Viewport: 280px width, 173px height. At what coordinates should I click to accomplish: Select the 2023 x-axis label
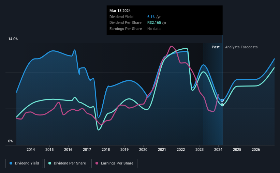click(200, 150)
